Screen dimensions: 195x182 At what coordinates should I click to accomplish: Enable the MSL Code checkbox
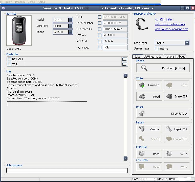100,41
